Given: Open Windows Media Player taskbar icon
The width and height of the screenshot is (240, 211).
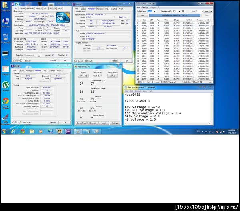Looking at the screenshot, I should tap(41, 131).
